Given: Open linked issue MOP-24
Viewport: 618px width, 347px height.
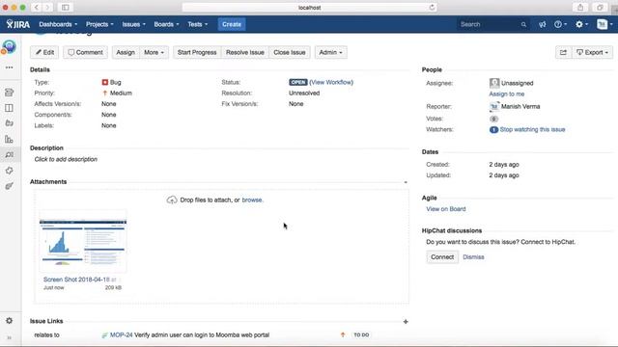Looking at the screenshot, I should tap(121, 334).
